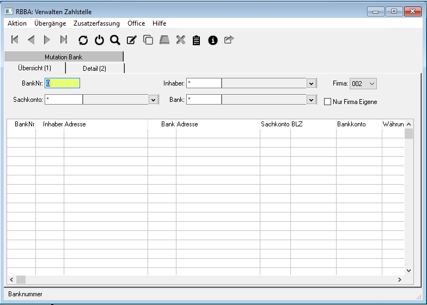
Task: Click the info icon in the toolbar
Action: coord(213,40)
